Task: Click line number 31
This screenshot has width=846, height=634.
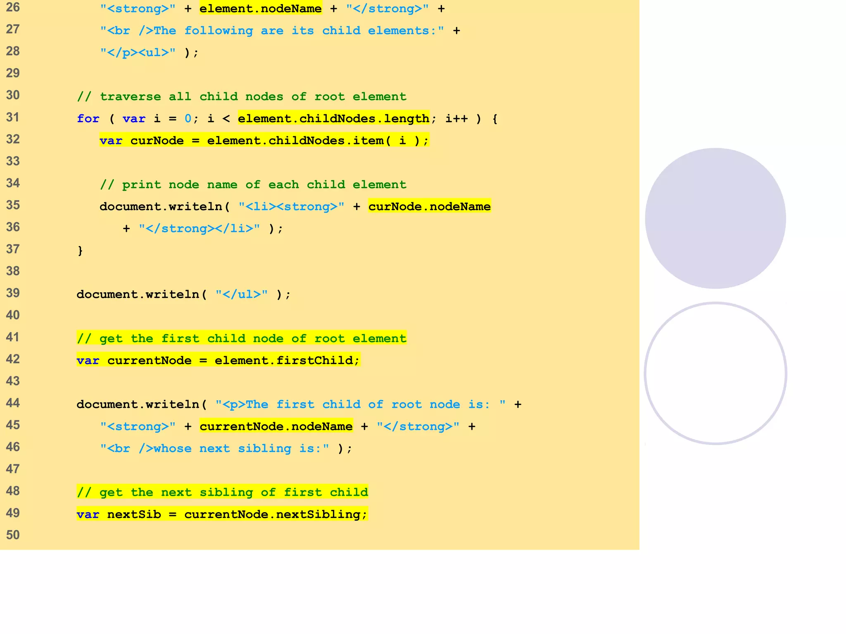Action: coord(13,117)
